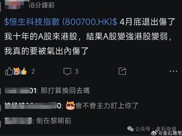Click the Weibo logo watermark icon
182x136 pixels.
155,133
